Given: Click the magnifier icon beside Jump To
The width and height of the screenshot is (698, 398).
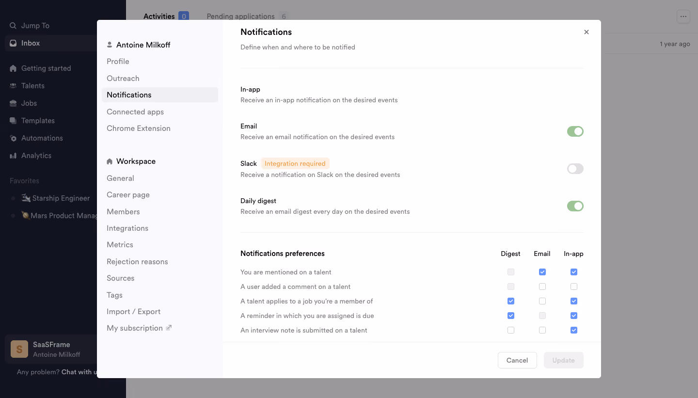Looking at the screenshot, I should click(13, 26).
